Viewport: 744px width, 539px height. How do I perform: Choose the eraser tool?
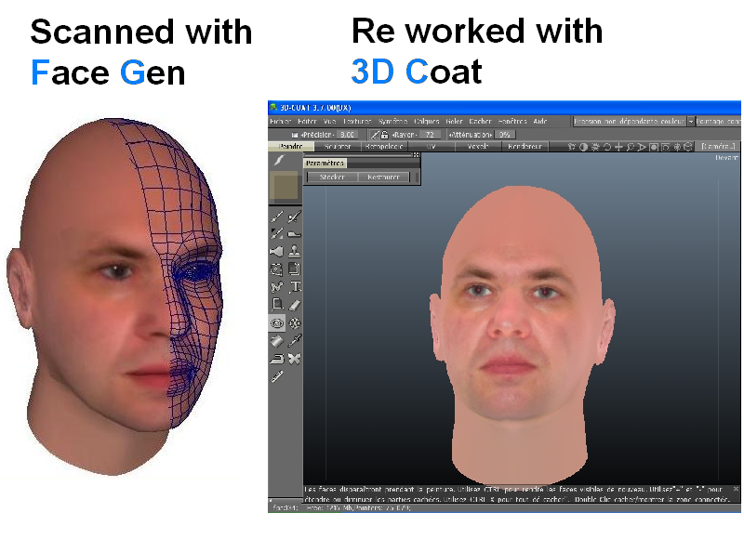point(295,305)
